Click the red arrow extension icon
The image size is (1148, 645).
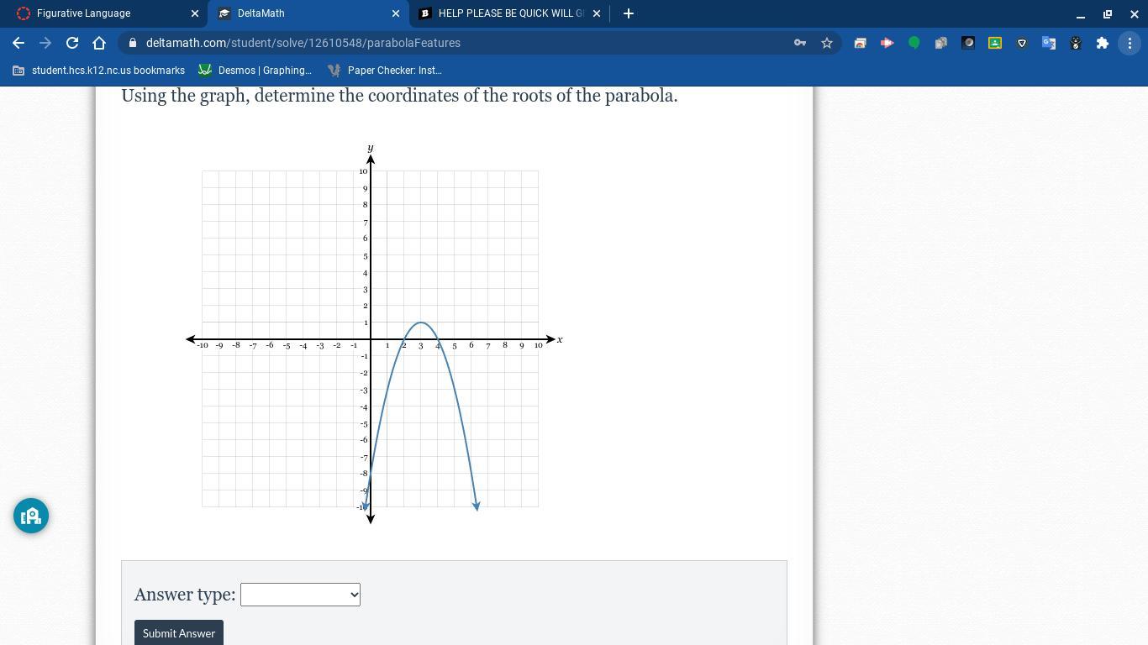887,43
